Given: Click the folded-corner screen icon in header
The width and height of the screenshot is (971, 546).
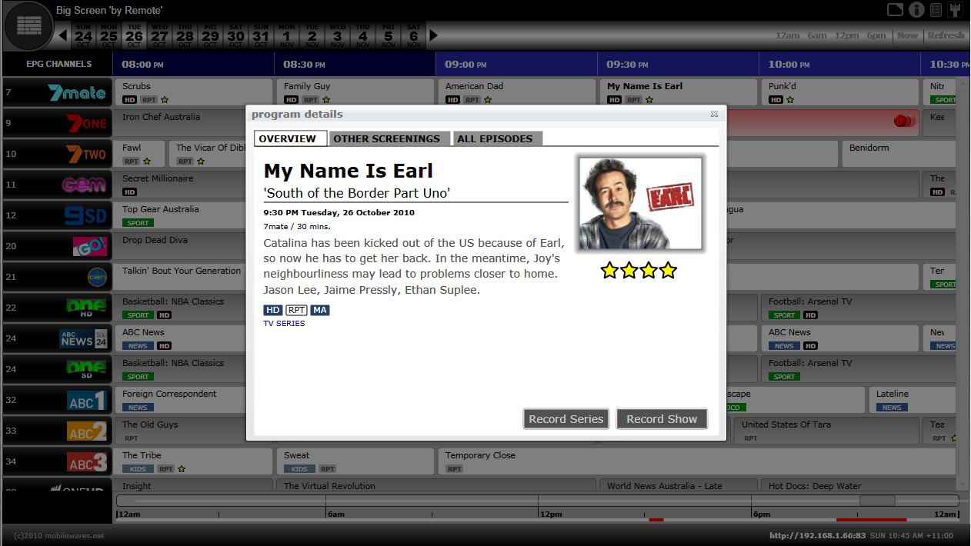Looking at the screenshot, I should click(895, 9).
